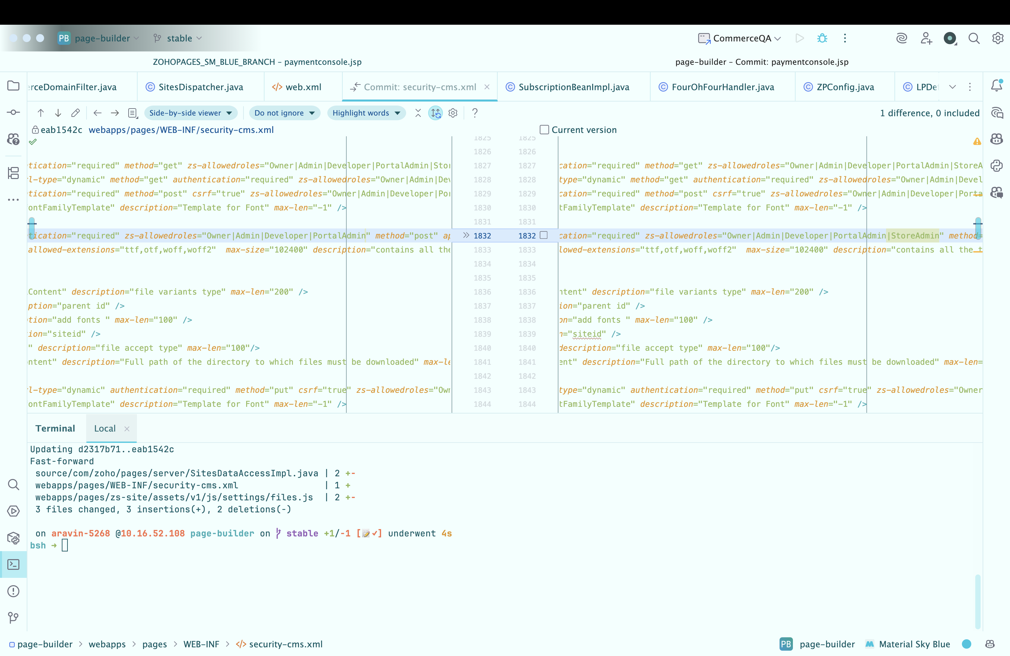Toggle synchronize scrolling button
The height and width of the screenshot is (656, 1010).
436,113
